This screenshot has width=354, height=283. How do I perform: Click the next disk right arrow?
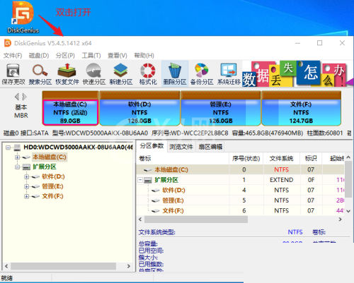point(24,97)
